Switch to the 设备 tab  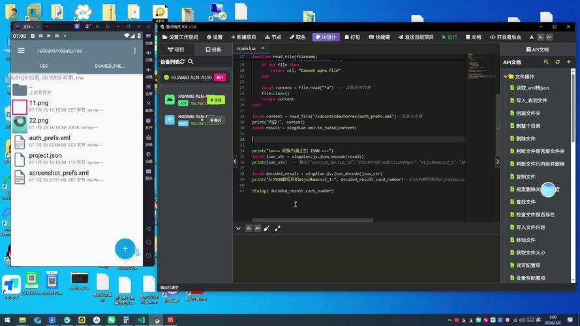[213, 49]
